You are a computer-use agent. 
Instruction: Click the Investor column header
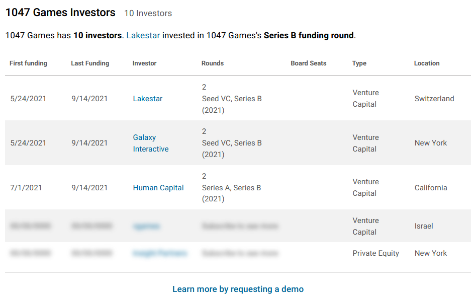point(144,63)
